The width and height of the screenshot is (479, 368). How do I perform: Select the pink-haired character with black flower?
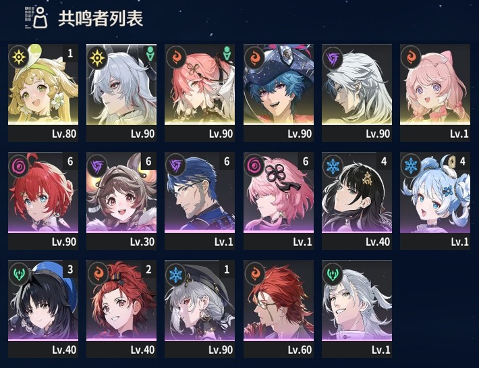279,201
